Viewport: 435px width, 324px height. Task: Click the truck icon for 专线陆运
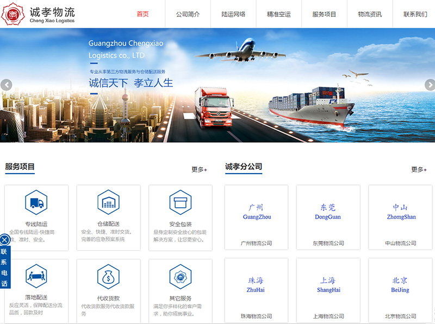(36, 203)
